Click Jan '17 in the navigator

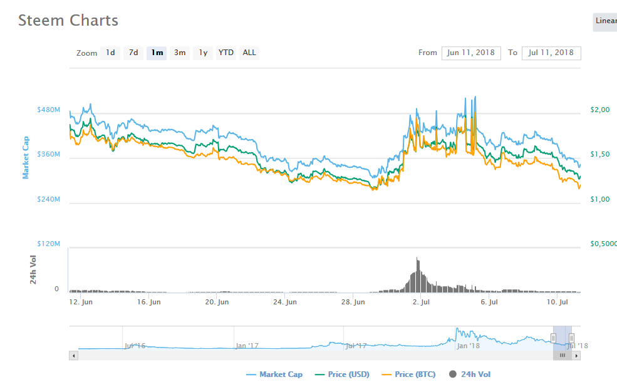[247, 346]
